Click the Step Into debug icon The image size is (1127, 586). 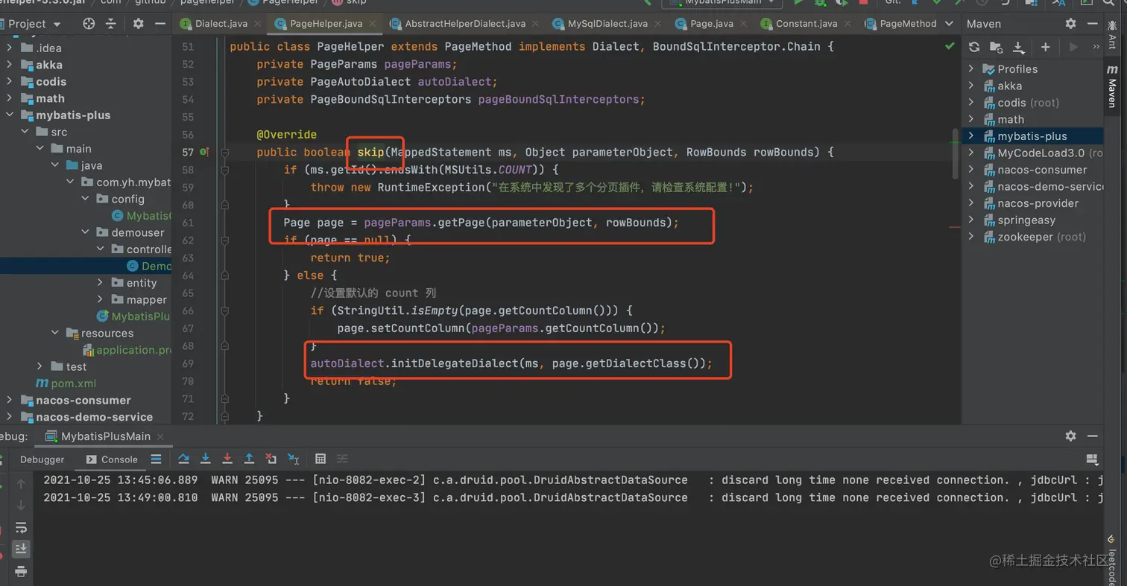click(x=206, y=459)
